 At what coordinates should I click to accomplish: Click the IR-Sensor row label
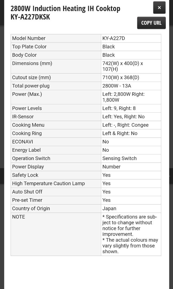(x=23, y=117)
